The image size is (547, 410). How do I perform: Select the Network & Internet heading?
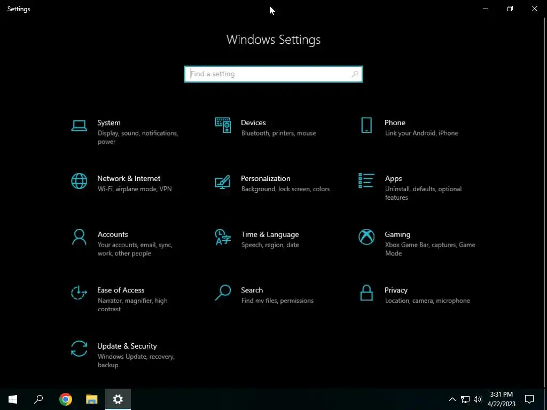point(129,178)
